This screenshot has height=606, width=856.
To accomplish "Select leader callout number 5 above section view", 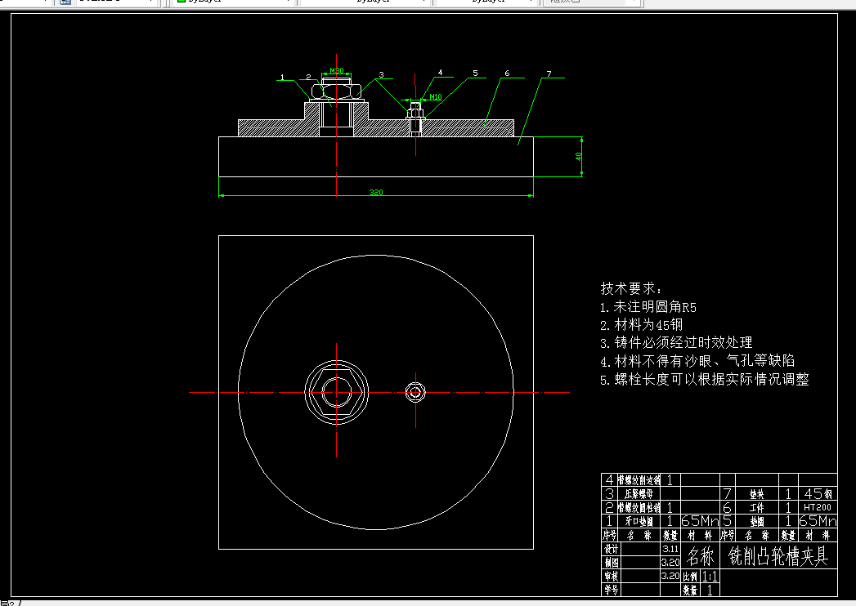I will (x=475, y=73).
